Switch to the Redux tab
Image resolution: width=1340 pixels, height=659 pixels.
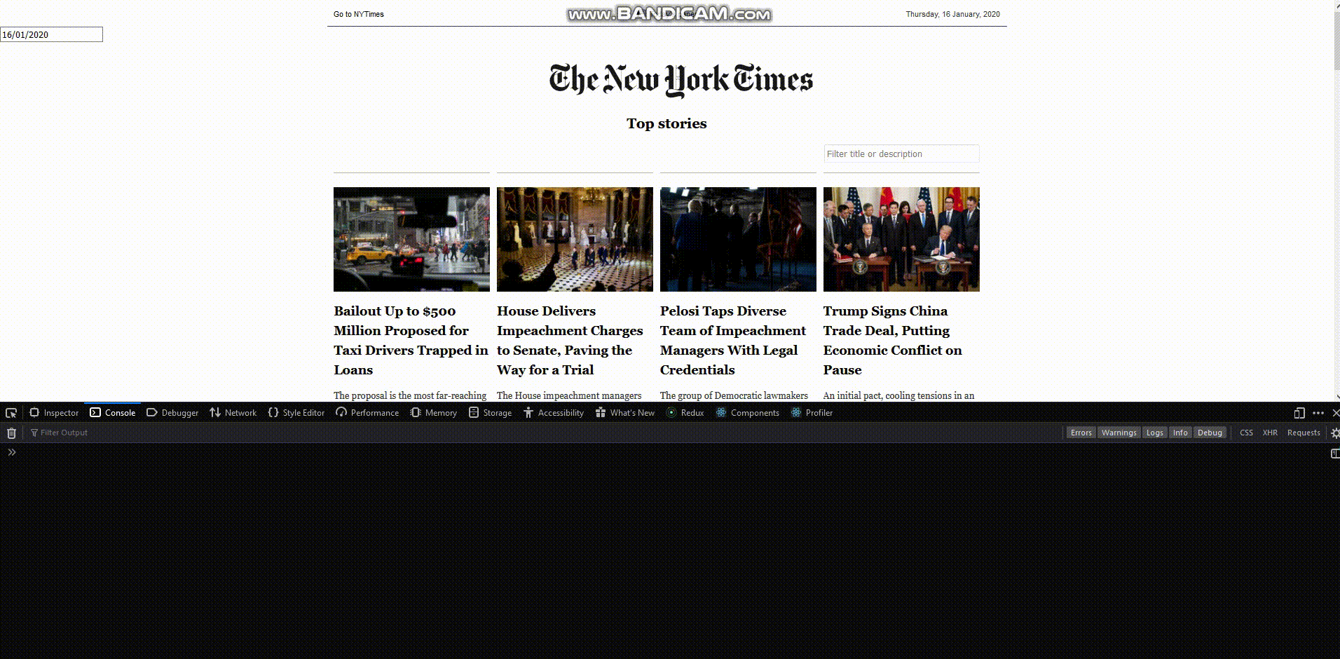coord(685,413)
